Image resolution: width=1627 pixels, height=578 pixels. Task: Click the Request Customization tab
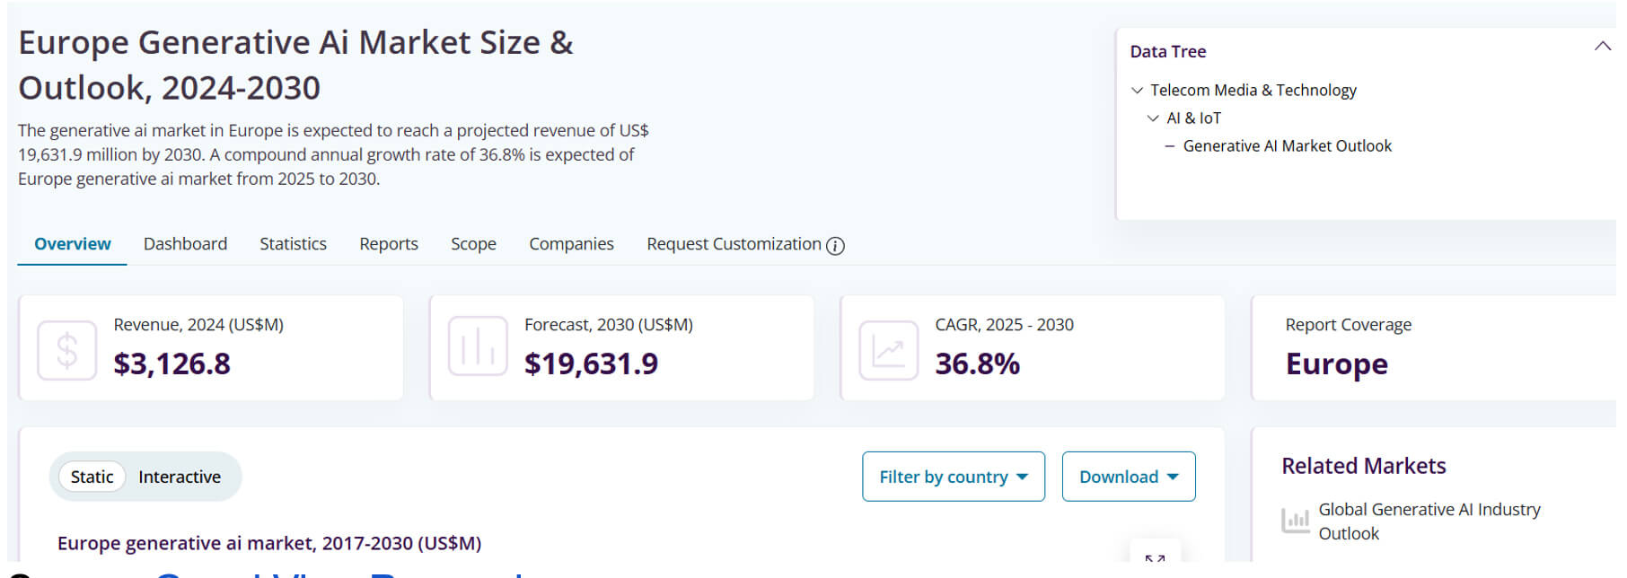pos(734,244)
